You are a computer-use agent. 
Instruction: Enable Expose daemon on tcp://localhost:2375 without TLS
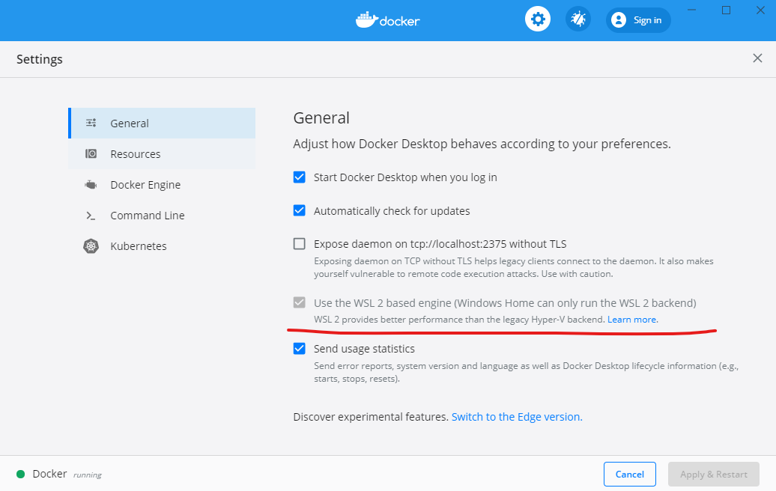(x=300, y=244)
